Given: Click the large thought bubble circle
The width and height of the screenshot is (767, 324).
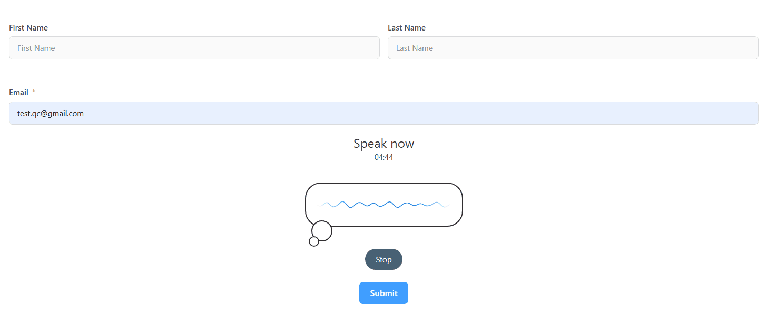Looking at the screenshot, I should tap(322, 231).
